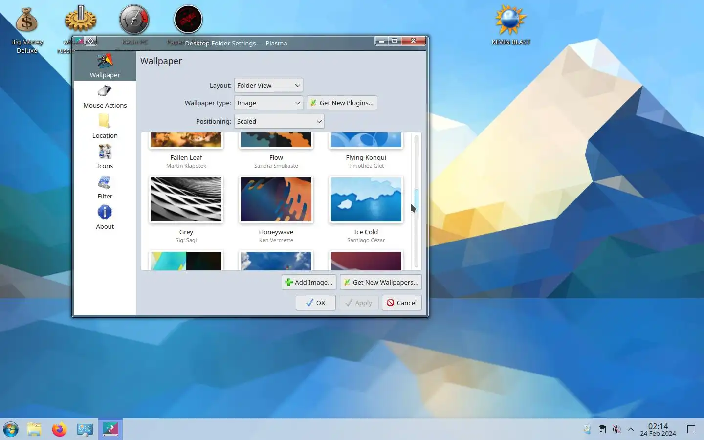The width and height of the screenshot is (704, 440).
Task: Click the wallpaper list scrollbar handle
Action: point(417,199)
